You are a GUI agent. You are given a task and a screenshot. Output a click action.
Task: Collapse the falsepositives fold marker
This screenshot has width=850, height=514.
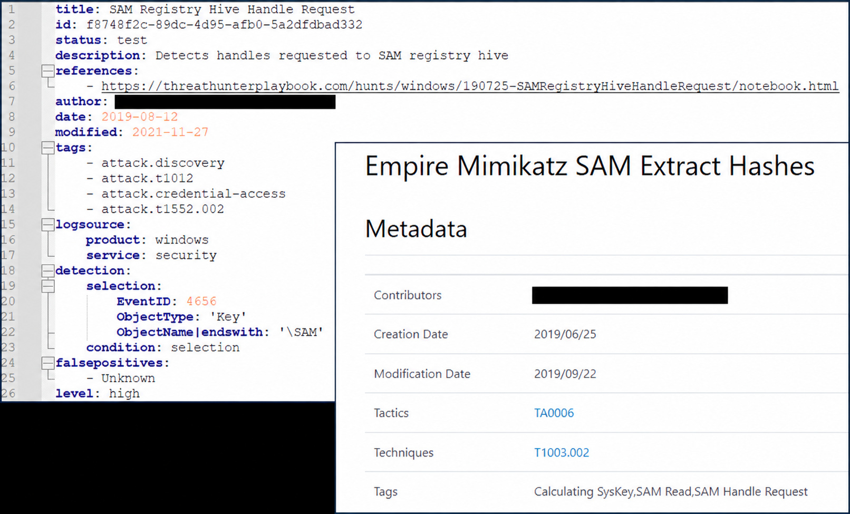[x=48, y=363]
